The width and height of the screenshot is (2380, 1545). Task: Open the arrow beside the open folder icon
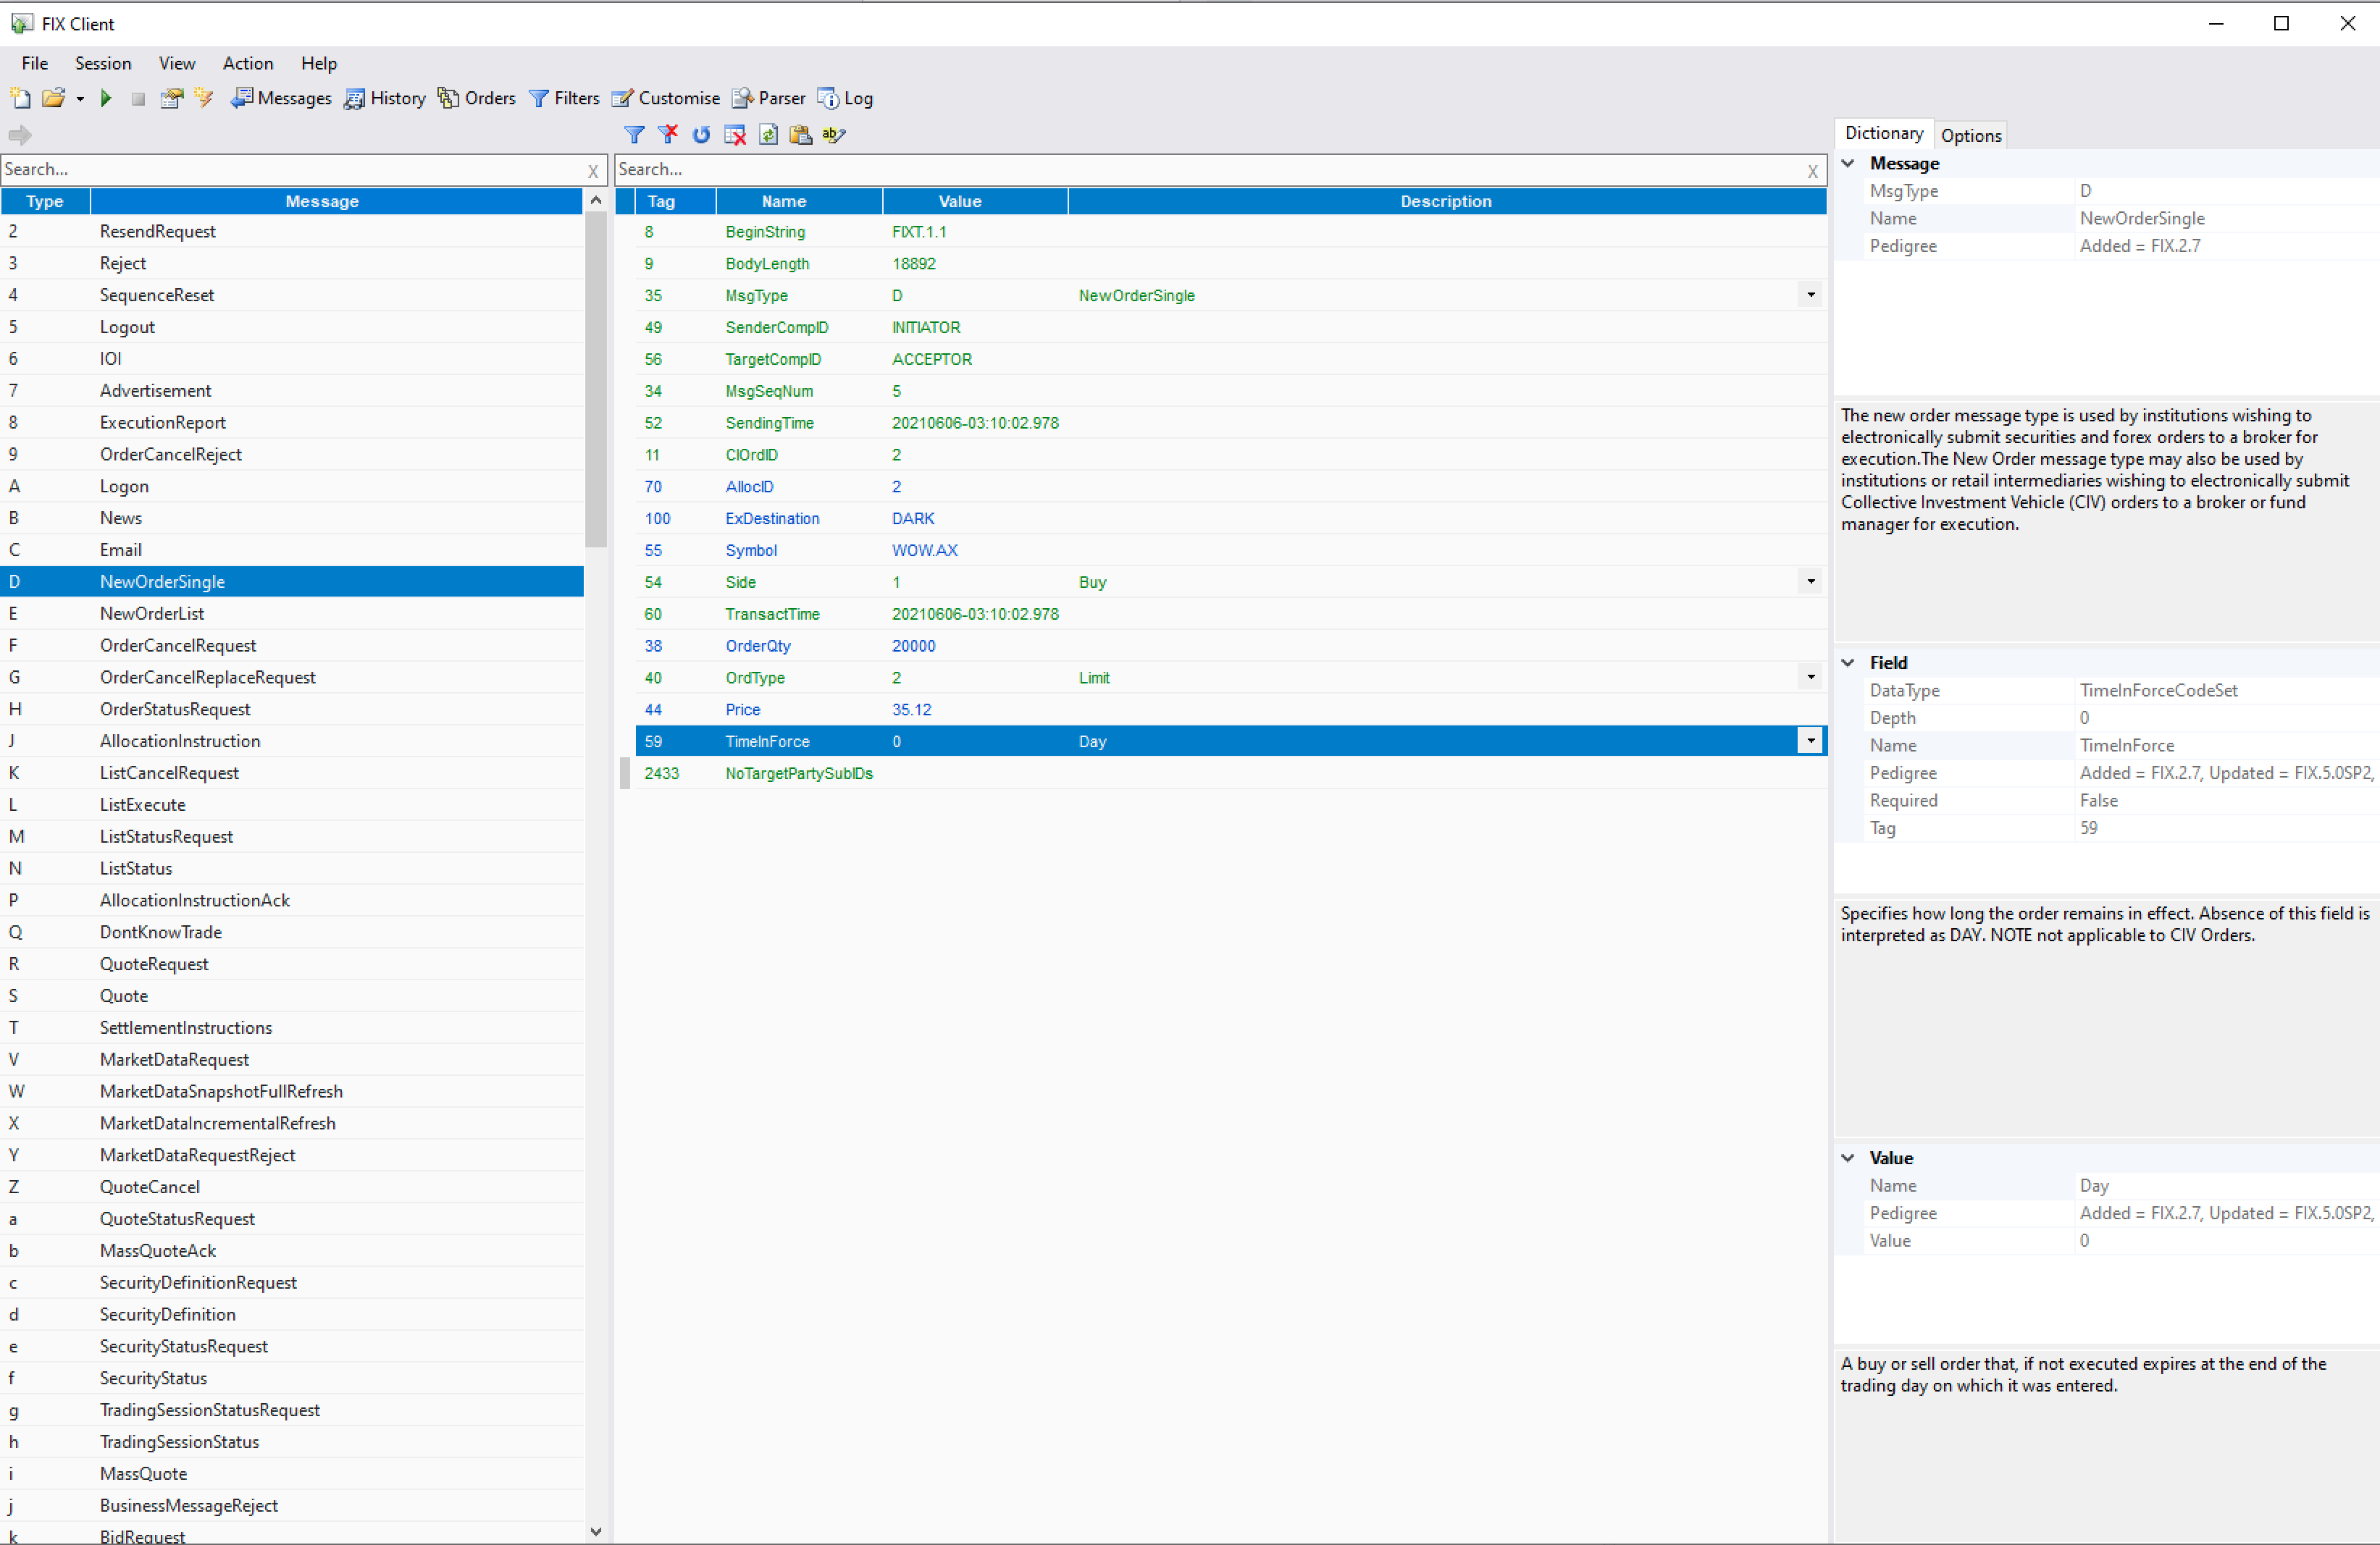coord(80,98)
